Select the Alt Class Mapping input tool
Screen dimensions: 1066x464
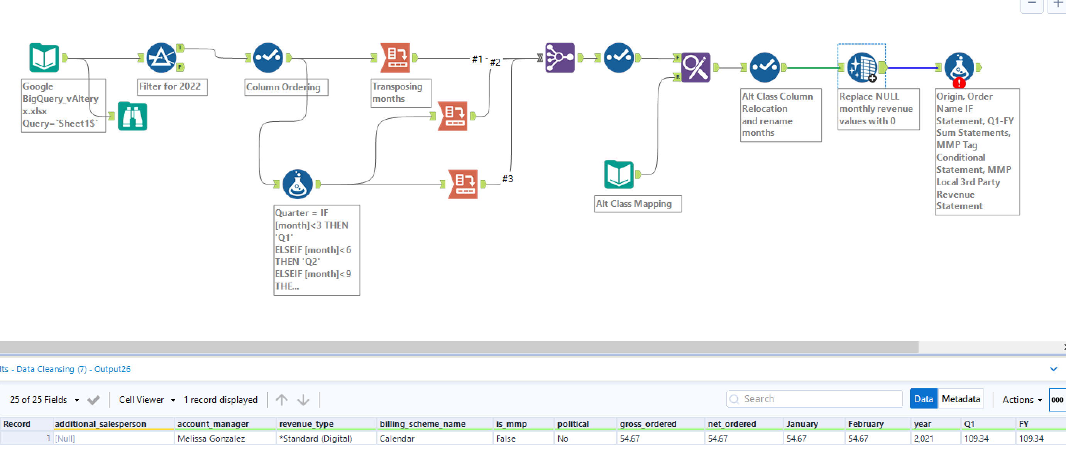[x=619, y=174]
